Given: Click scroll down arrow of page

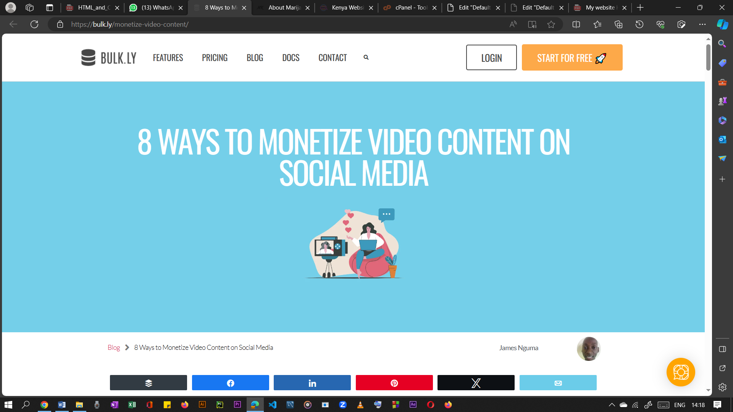Looking at the screenshot, I should click(x=708, y=390).
